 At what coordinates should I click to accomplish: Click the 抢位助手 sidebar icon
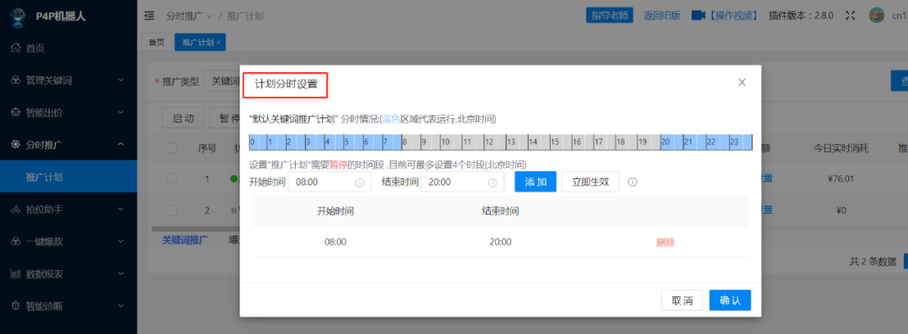[x=16, y=209]
